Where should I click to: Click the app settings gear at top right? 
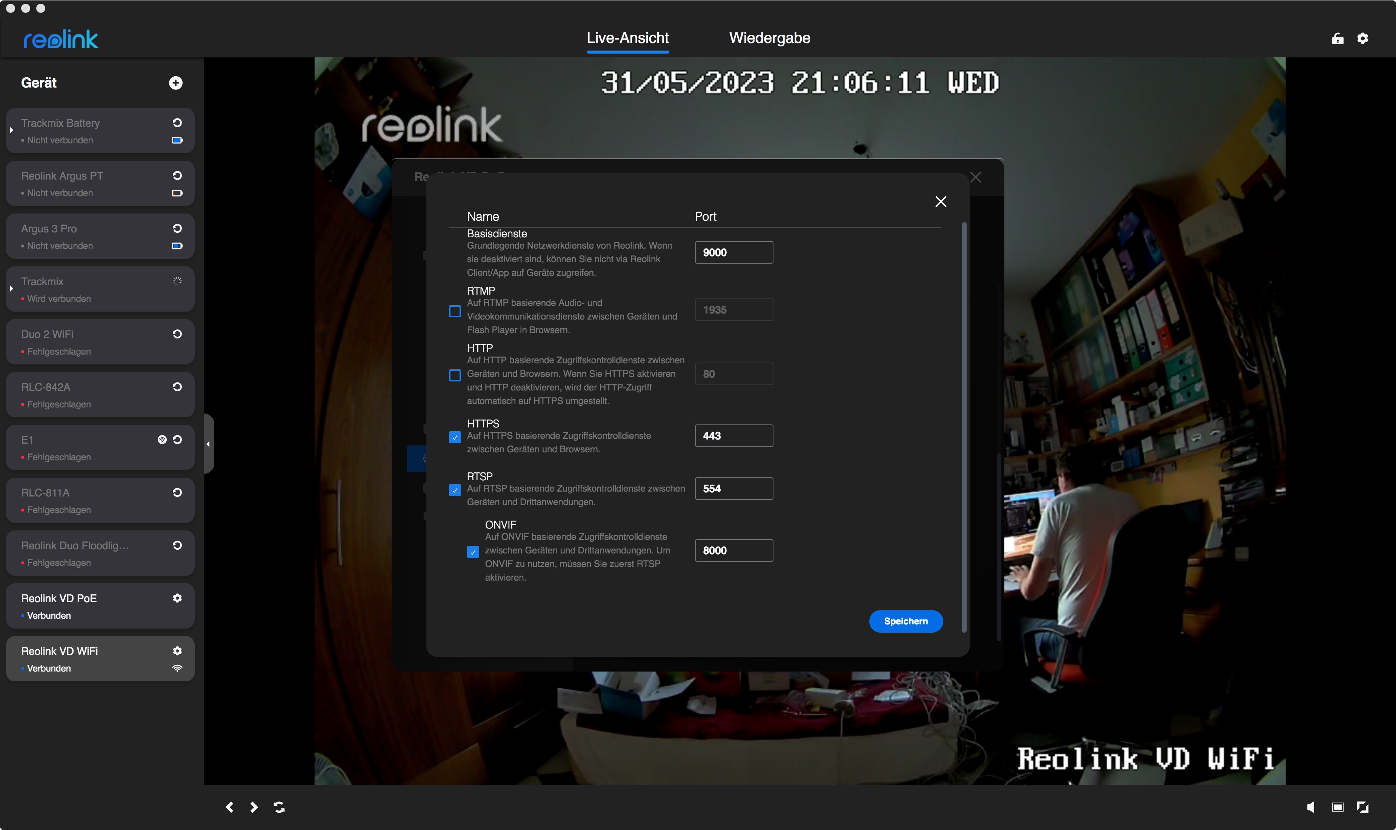[x=1362, y=38]
